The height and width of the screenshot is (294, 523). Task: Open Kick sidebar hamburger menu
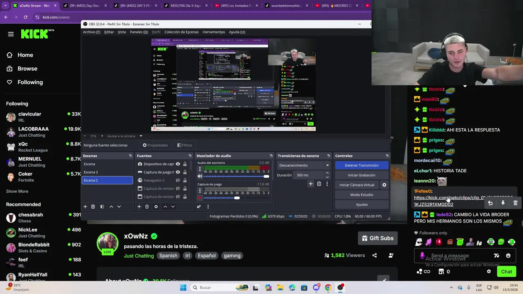pos(11,34)
